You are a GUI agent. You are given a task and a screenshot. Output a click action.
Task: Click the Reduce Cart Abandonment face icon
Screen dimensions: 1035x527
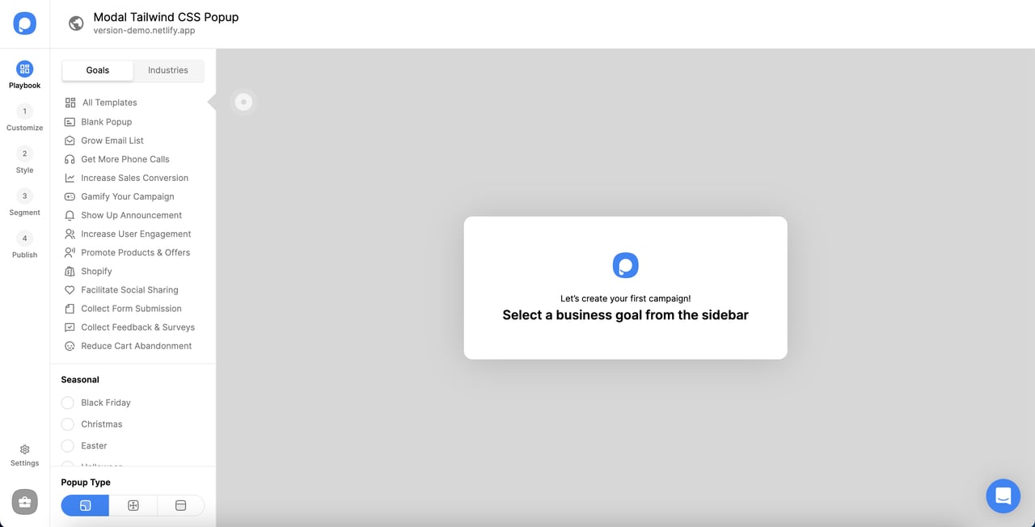click(x=70, y=346)
